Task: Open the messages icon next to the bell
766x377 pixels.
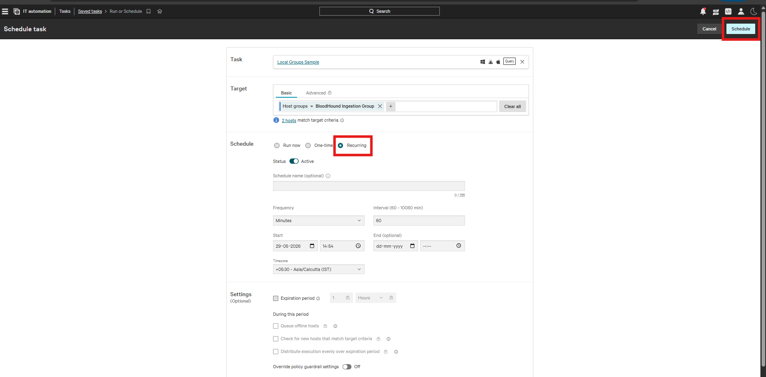Action: [716, 12]
